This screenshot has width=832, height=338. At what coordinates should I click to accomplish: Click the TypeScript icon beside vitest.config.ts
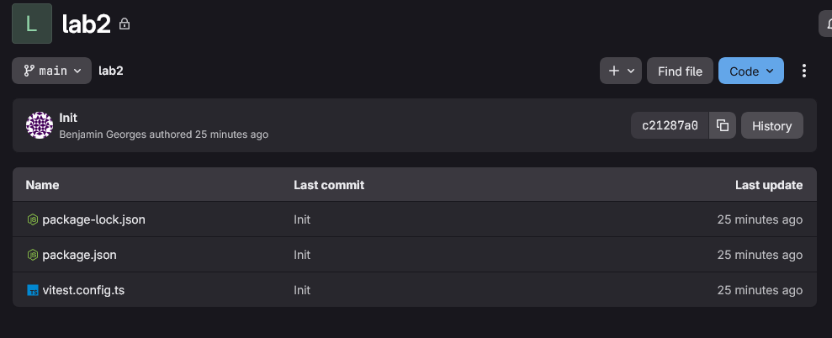[x=33, y=290]
